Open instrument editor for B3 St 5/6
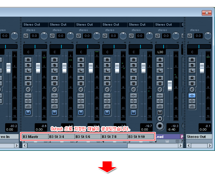215x177 pixels. click(81, 113)
